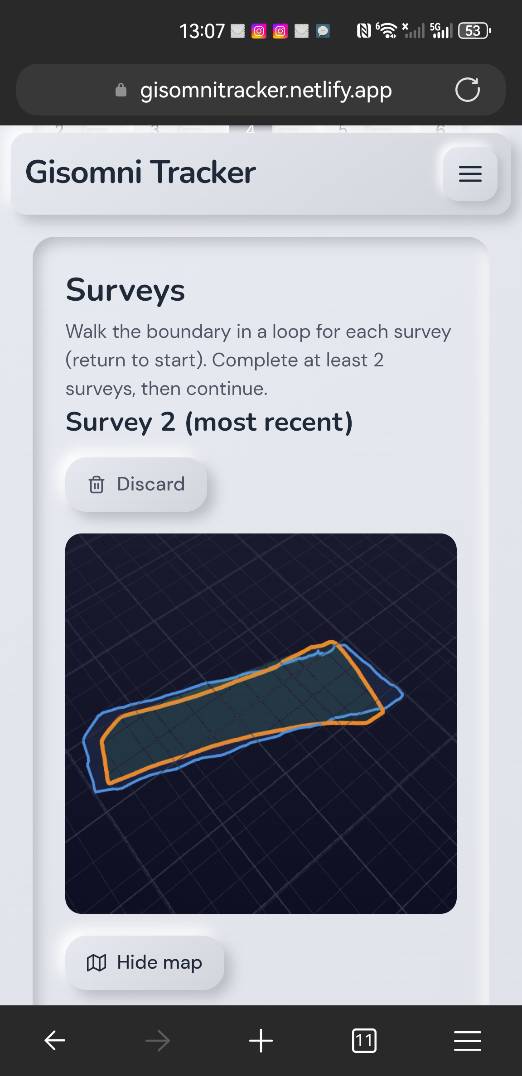Tap the trash icon on Discard button
This screenshot has height=1076, width=522.
coord(96,484)
